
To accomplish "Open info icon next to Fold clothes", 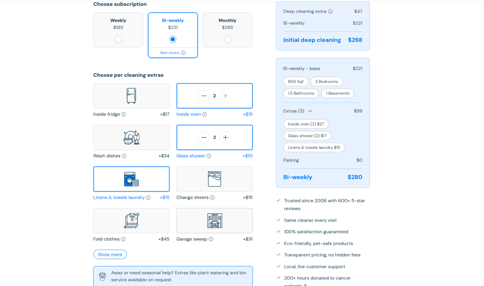I will coord(123,239).
